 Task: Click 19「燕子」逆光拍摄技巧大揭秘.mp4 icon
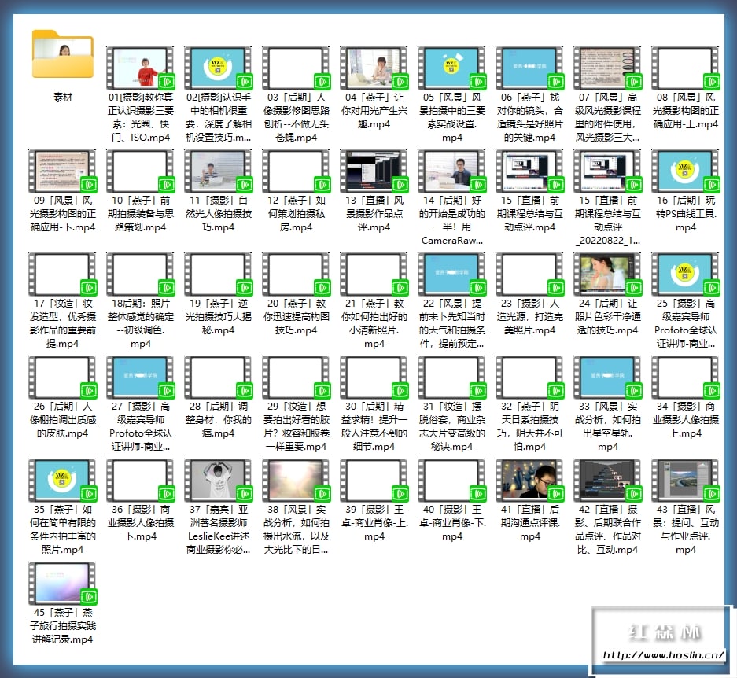click(x=218, y=275)
